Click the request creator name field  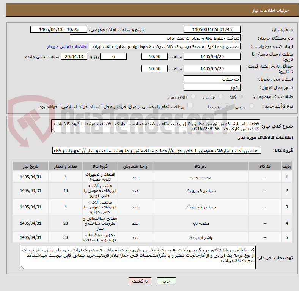165,46
